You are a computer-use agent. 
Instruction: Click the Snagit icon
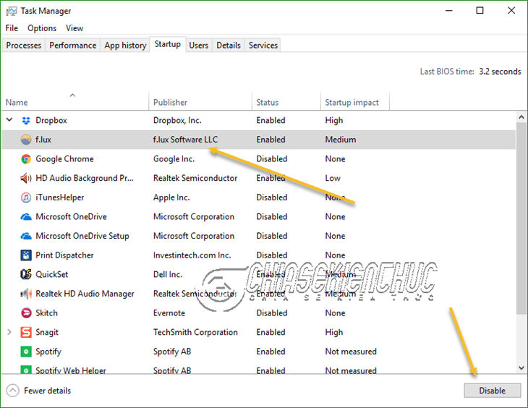click(x=26, y=332)
